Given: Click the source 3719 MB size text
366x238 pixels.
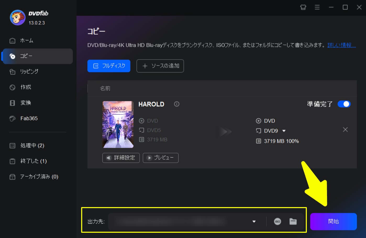Looking at the screenshot, I should (x=157, y=140).
